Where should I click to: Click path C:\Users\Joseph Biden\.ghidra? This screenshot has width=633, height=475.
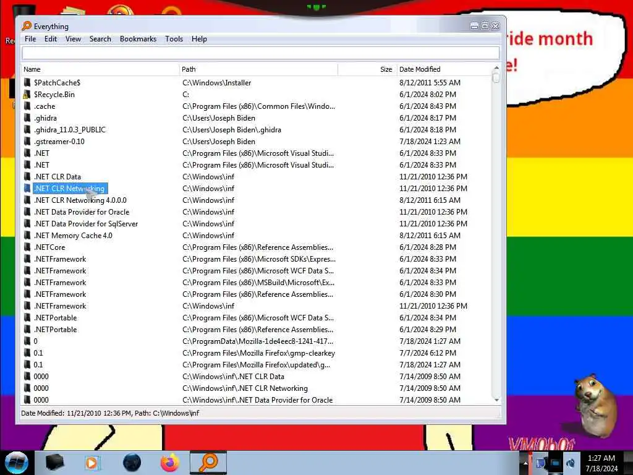point(231,130)
